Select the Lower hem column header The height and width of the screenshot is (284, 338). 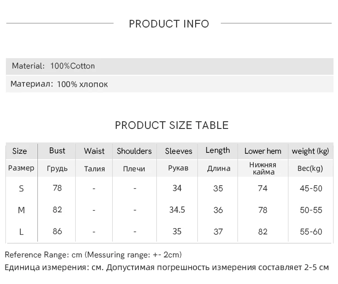point(263,151)
